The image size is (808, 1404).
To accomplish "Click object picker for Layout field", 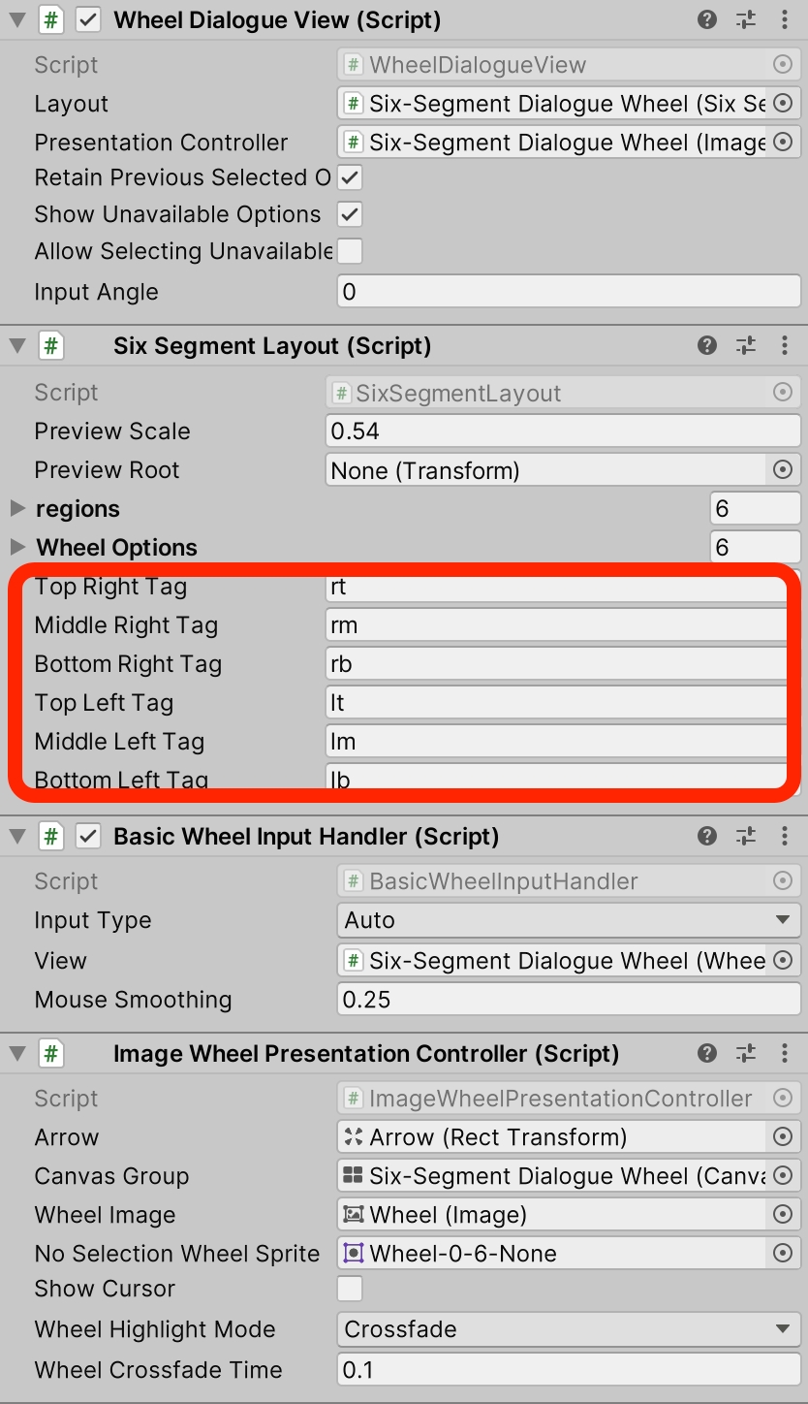I will pos(783,104).
